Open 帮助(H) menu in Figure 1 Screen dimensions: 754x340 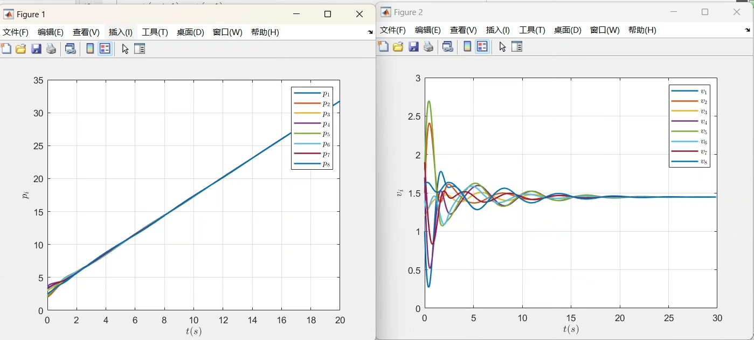(265, 32)
